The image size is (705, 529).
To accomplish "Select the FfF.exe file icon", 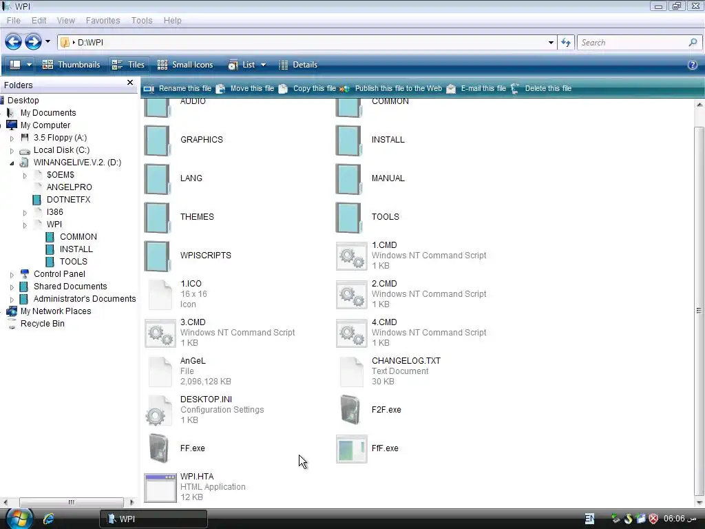I will click(352, 449).
